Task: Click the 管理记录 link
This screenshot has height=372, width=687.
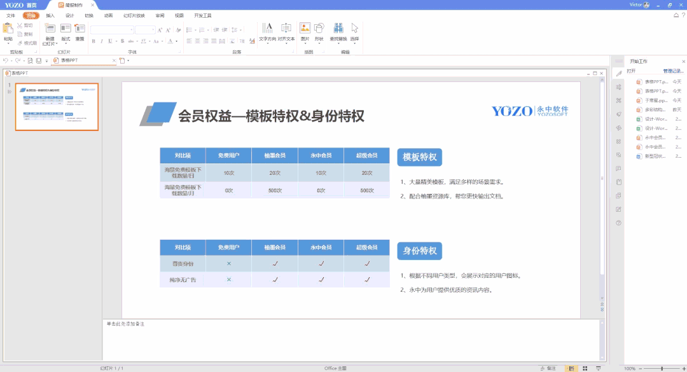Action: pos(674,71)
